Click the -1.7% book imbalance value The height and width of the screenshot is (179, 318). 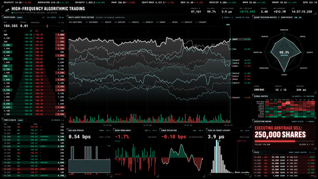pyautogui.click(x=122, y=137)
